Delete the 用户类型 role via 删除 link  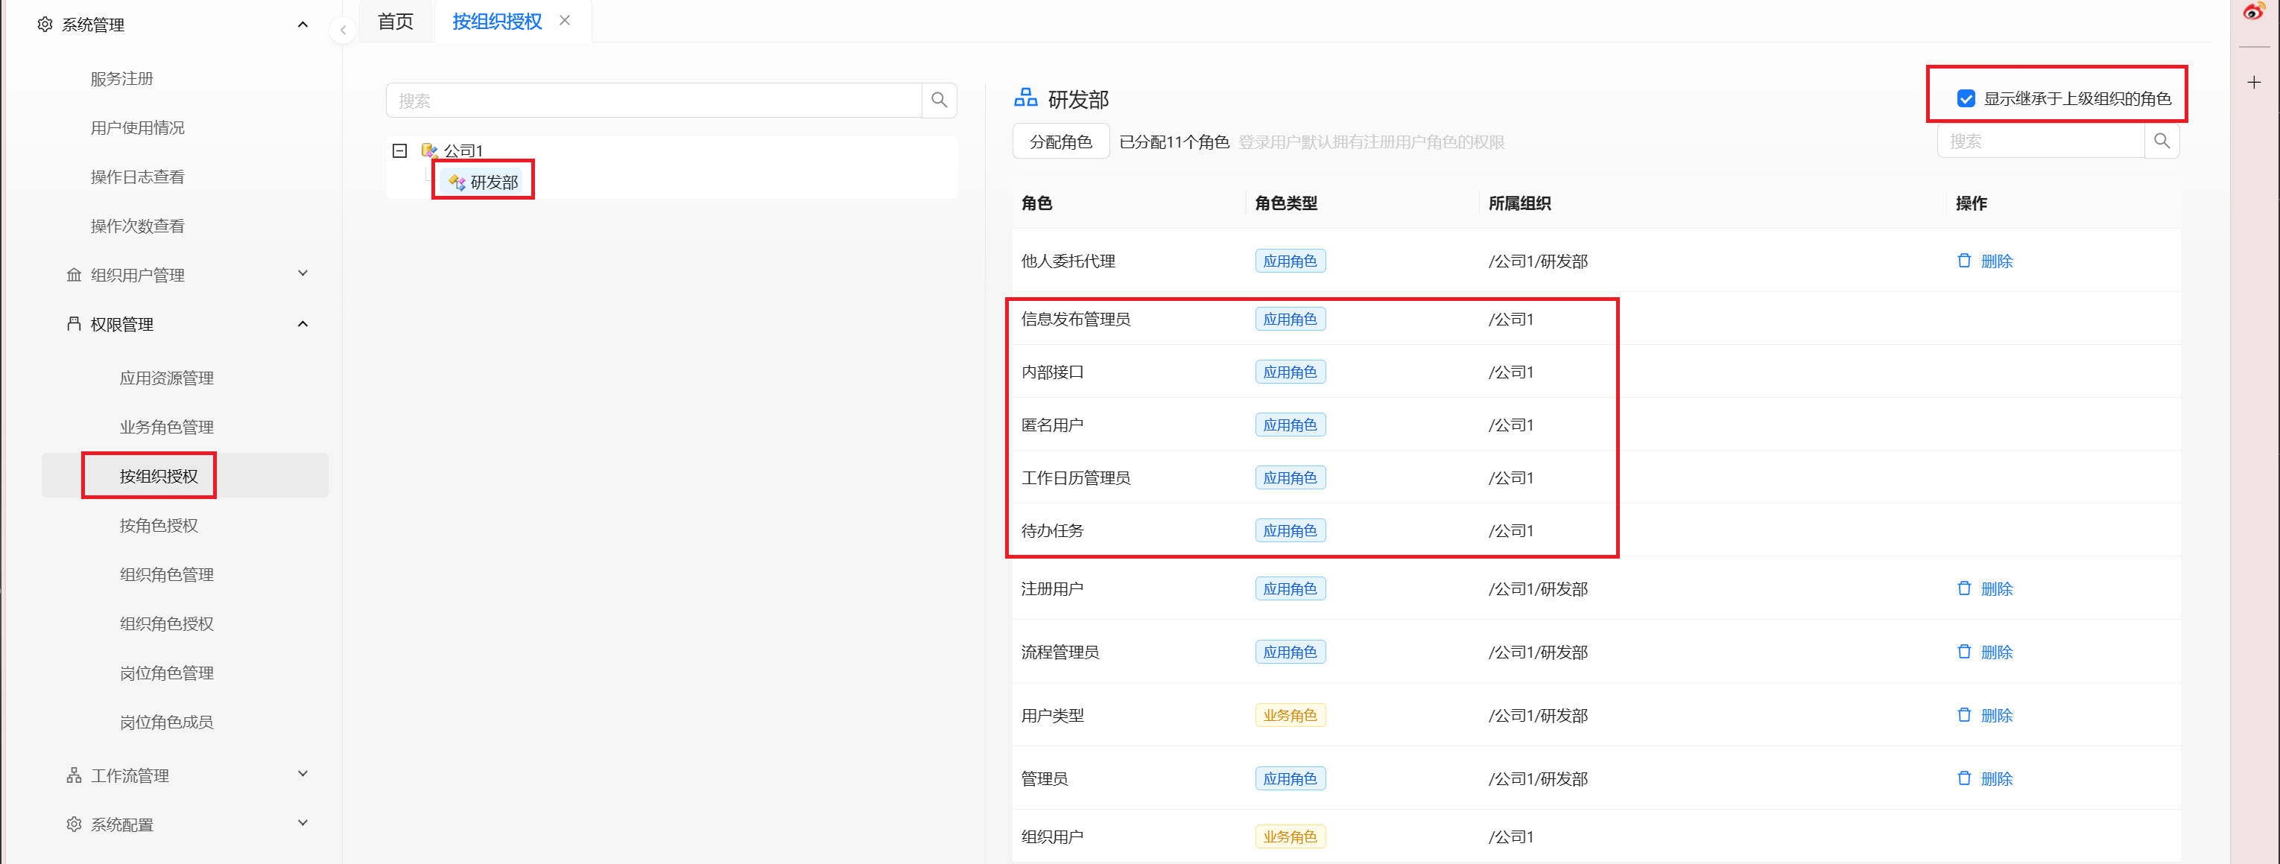(1997, 716)
